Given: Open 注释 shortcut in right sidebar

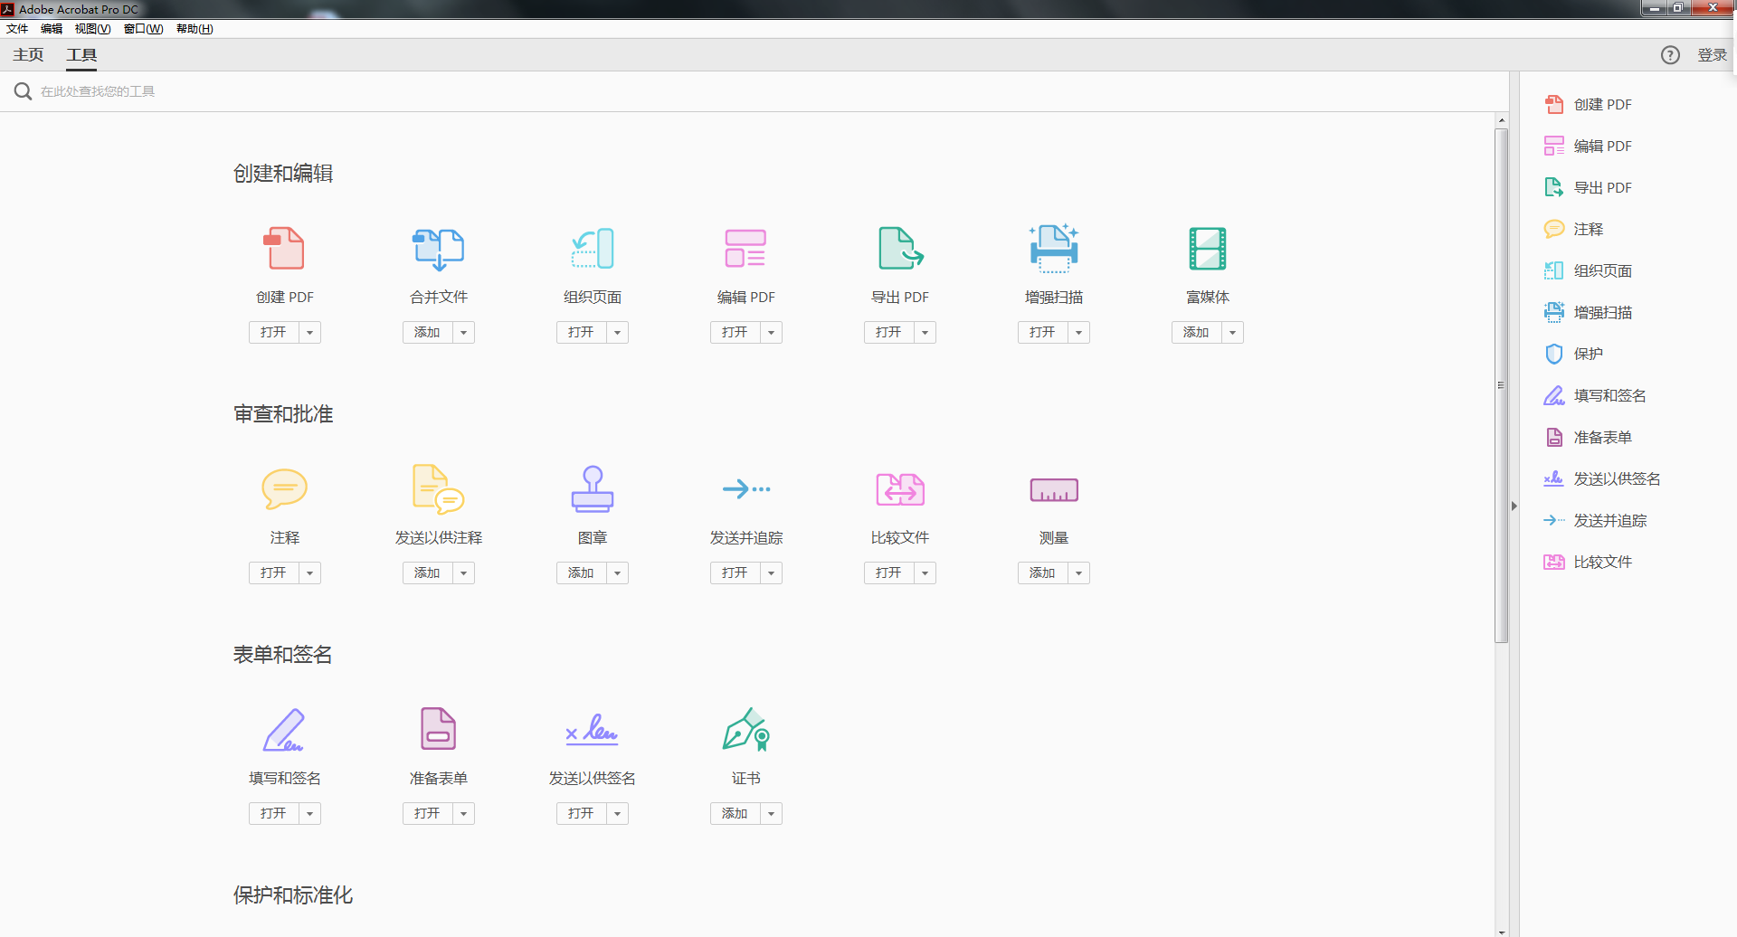Looking at the screenshot, I should pos(1573,229).
